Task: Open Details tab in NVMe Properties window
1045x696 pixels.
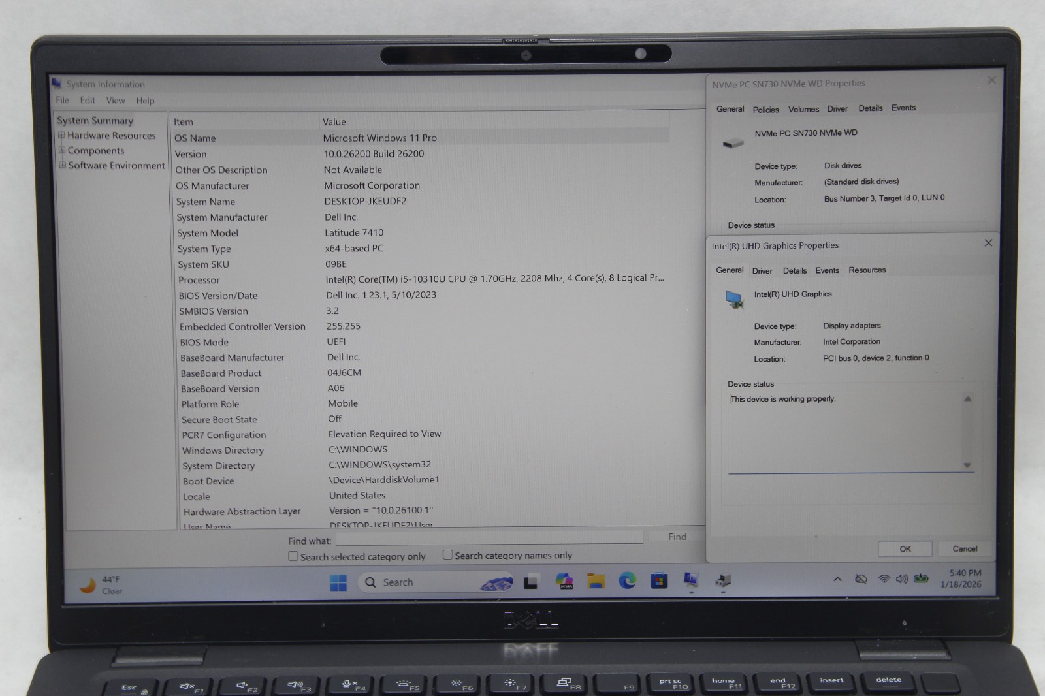Action: (x=871, y=108)
